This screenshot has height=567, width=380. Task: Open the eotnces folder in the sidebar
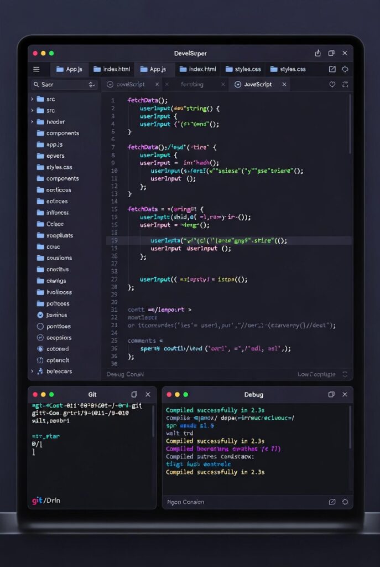coord(53,201)
